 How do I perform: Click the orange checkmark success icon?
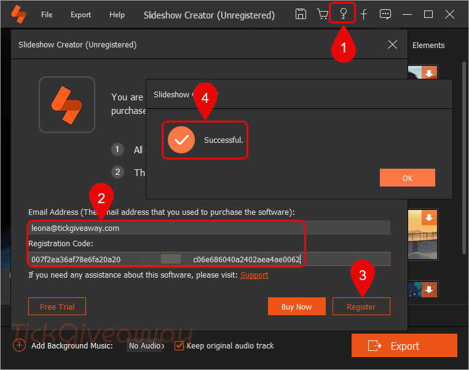181,140
